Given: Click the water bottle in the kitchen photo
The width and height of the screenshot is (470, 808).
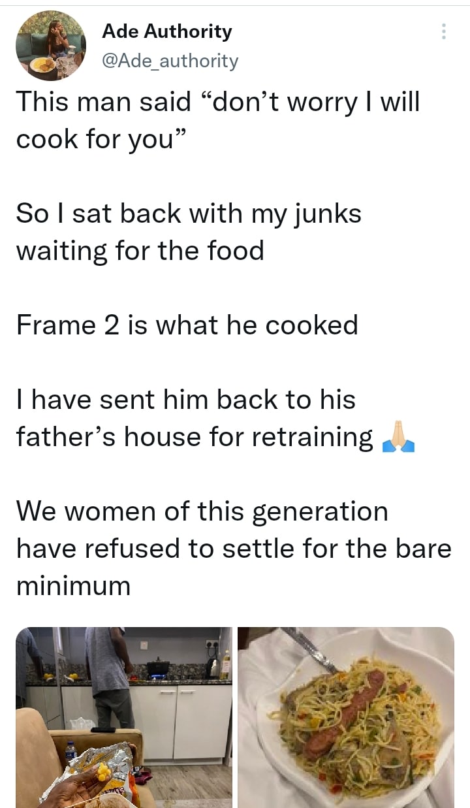Looking at the screenshot, I should (x=70, y=751).
